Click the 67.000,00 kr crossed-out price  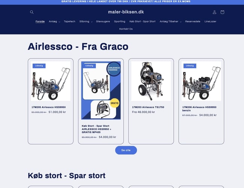point(190,115)
